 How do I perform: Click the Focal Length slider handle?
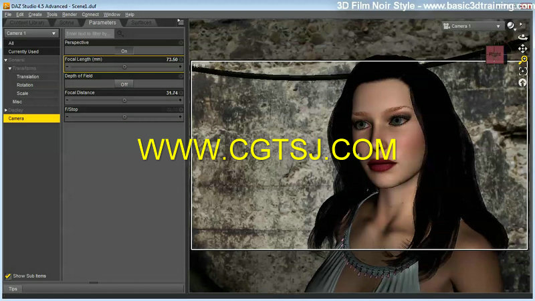(124, 67)
